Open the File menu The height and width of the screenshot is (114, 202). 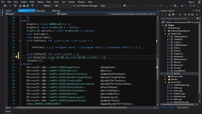[3, 2]
